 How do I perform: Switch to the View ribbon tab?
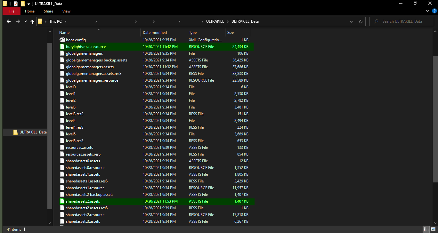point(66,11)
